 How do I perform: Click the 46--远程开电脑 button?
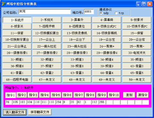[17, 80]
